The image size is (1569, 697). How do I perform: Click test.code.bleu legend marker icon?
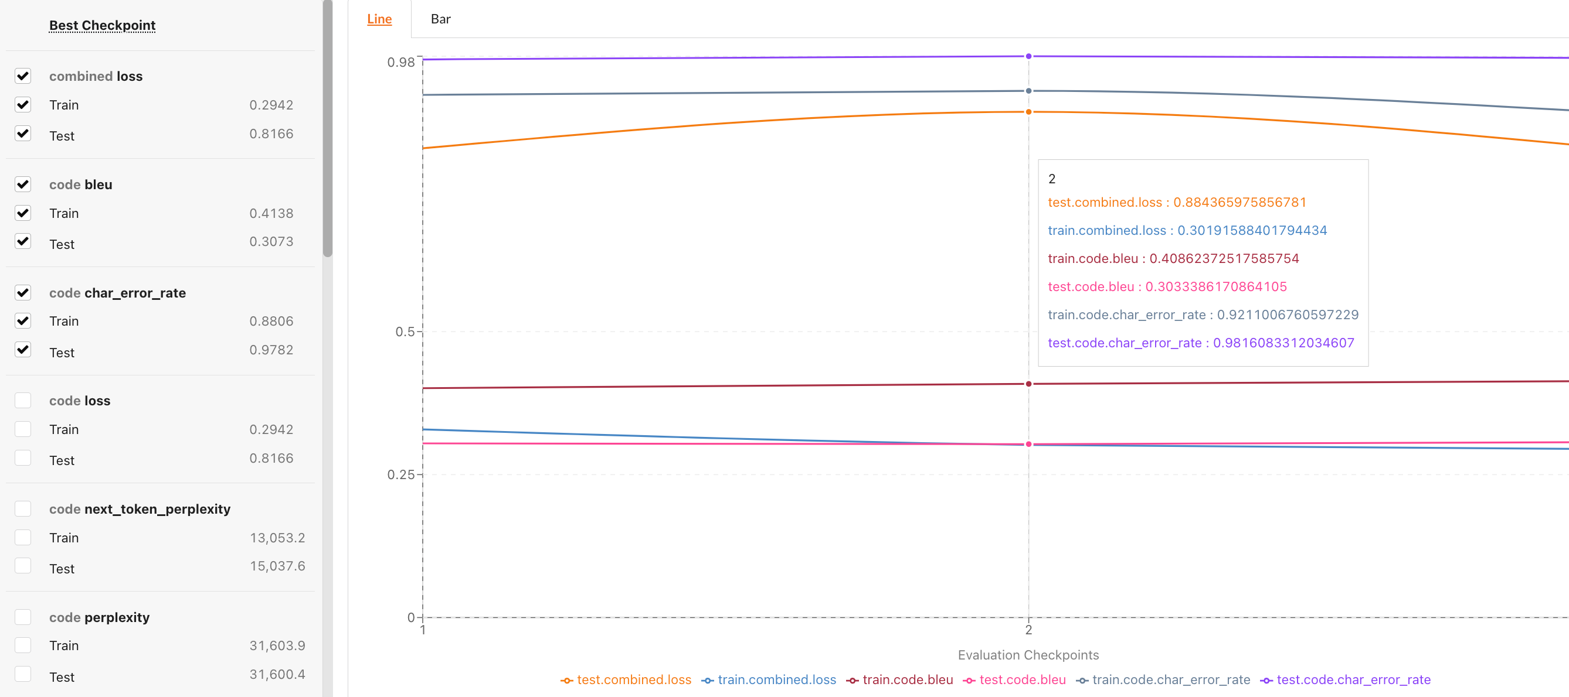pyautogui.click(x=969, y=681)
